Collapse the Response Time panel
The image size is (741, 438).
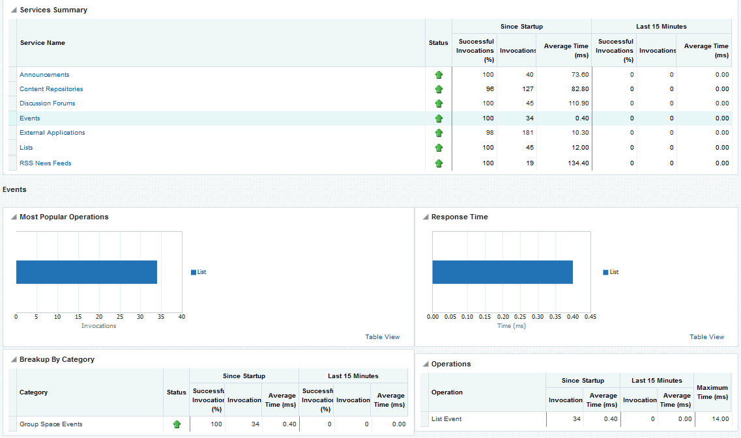pos(425,217)
